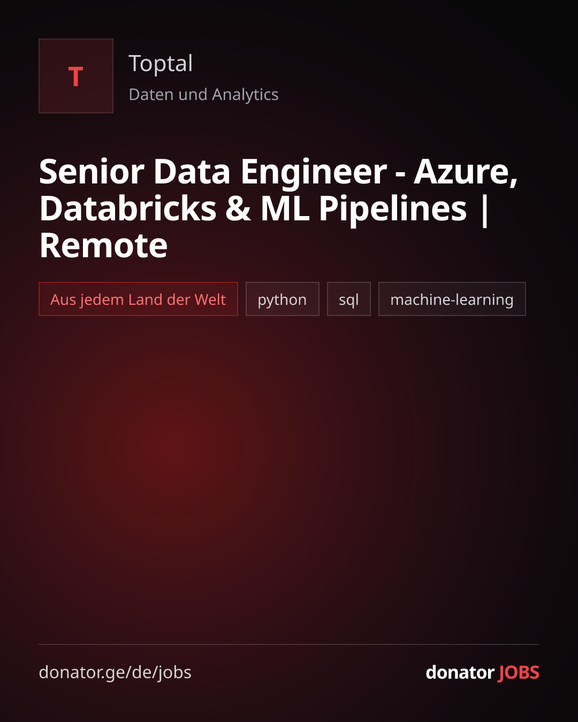This screenshot has height=722, width=578.
Task: Click the word Remote in the headline
Action: (x=104, y=245)
